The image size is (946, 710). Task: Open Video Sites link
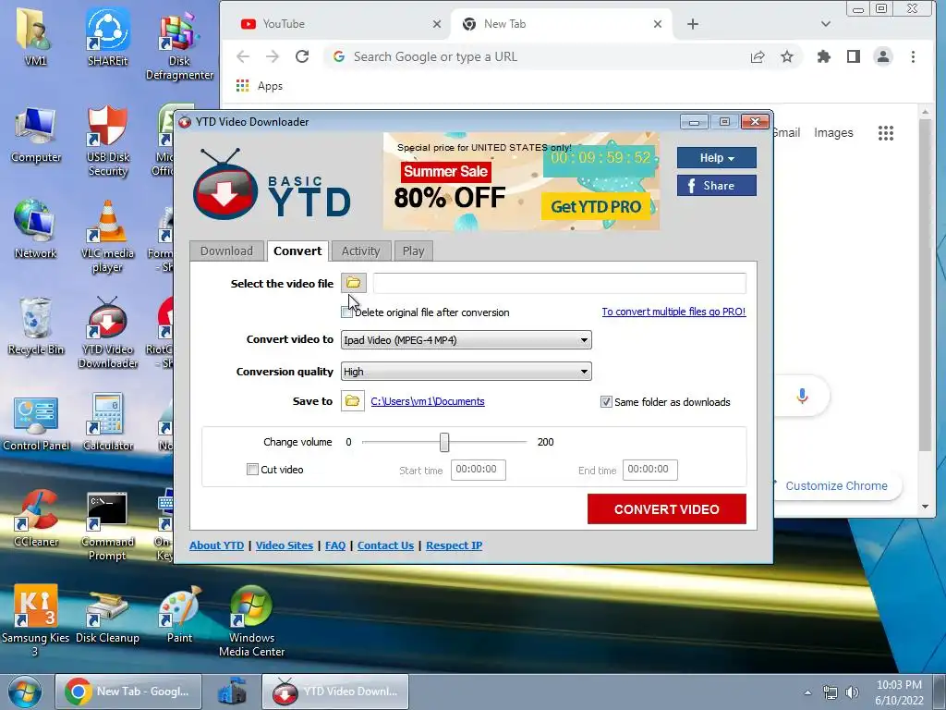(285, 545)
